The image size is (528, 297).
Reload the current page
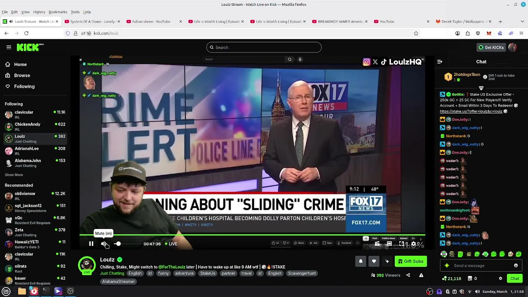(26, 33)
